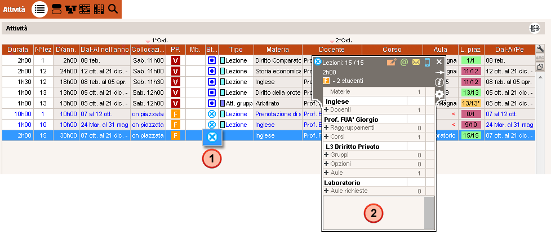Click the 2°Ord. sort arrow
The height and width of the screenshot is (238, 551).
point(332,42)
